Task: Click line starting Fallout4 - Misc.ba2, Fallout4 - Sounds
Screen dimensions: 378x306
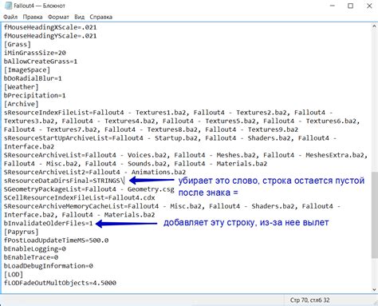Action: pos(136,164)
